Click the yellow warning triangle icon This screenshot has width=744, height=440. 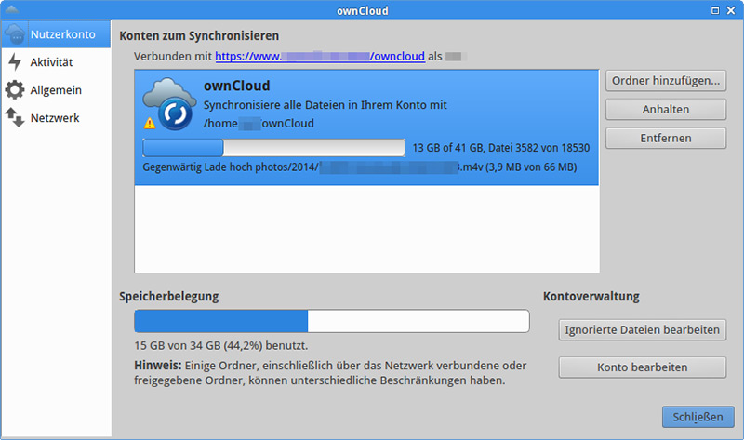150,124
